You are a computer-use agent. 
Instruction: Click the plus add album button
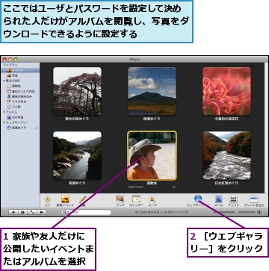13,212
